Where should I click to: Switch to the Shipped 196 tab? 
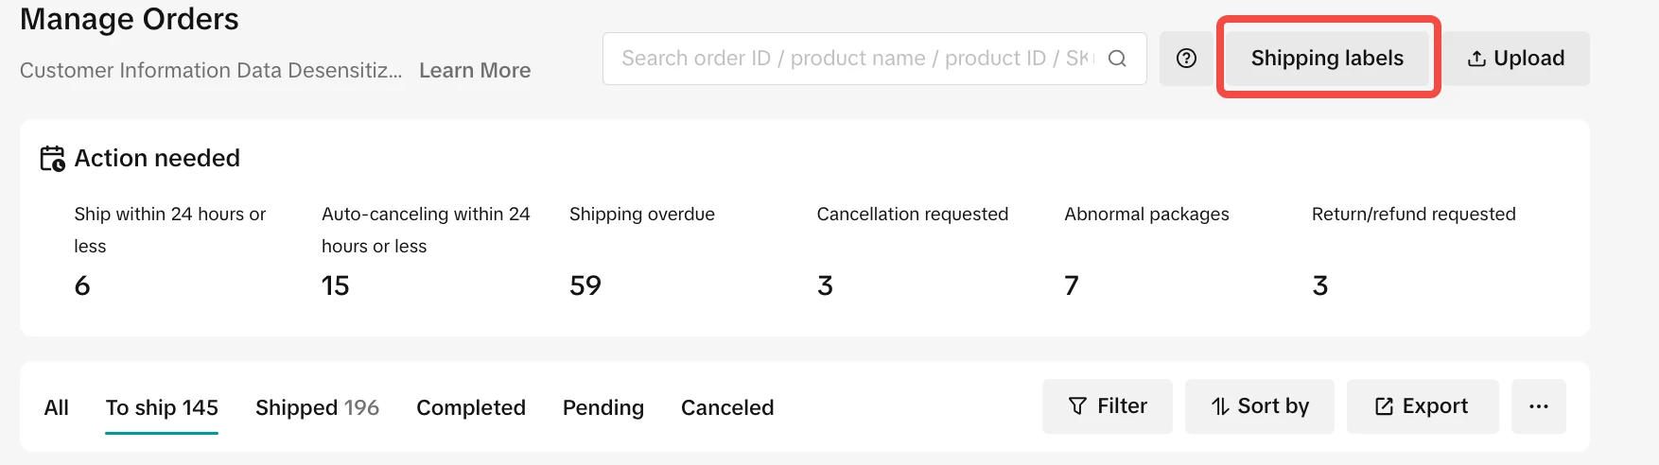pyautogui.click(x=317, y=407)
